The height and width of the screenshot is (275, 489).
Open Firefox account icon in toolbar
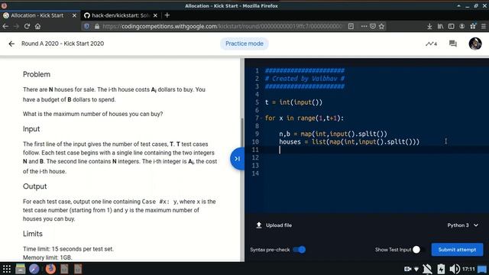point(461,26)
